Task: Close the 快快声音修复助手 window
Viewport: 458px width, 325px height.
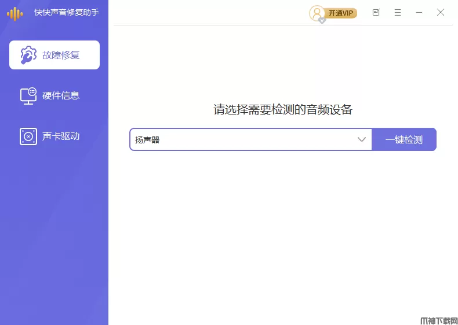Action: [441, 12]
